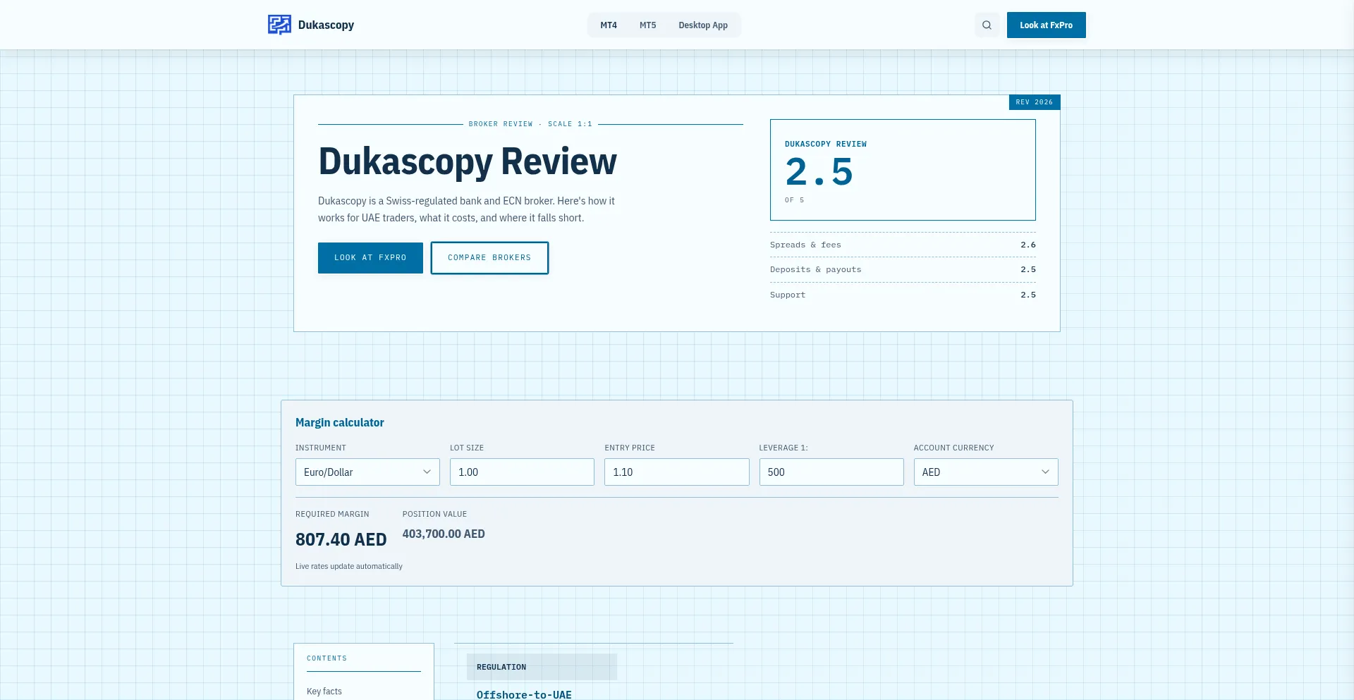Click the LOOK AT FXPRO hero button
Image resolution: width=1354 pixels, height=700 pixels.
[x=370, y=258]
